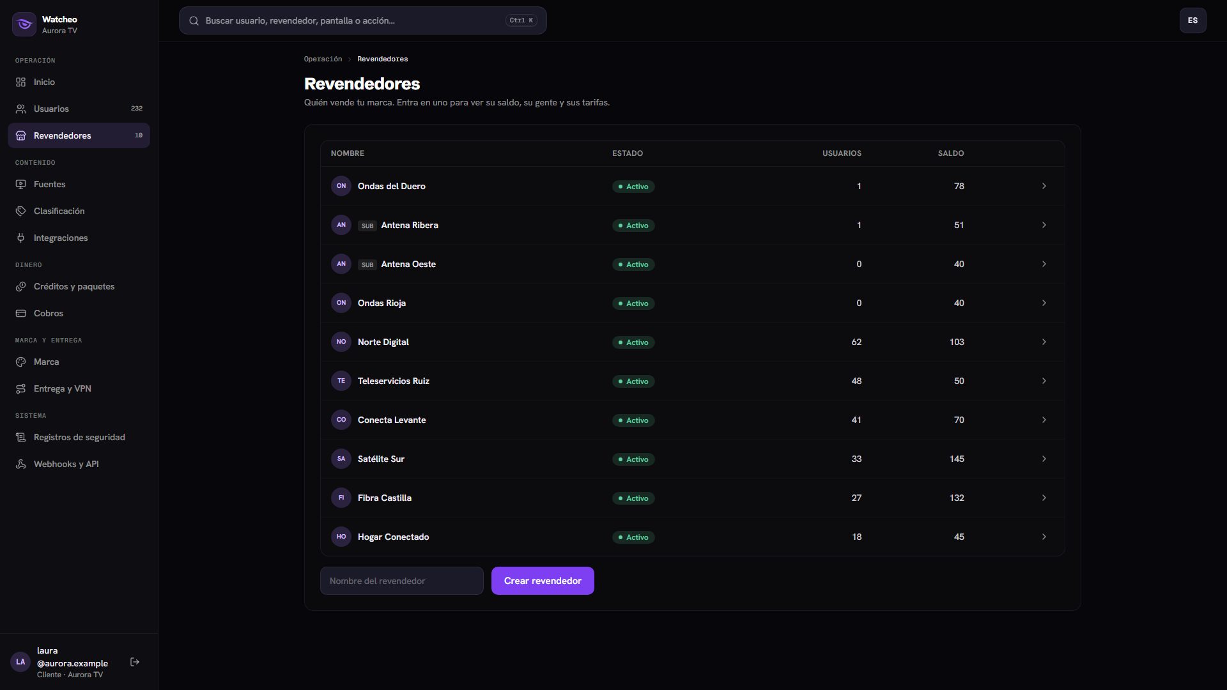Click the Cobros card icon
This screenshot has width=1227, height=690.
20,314
